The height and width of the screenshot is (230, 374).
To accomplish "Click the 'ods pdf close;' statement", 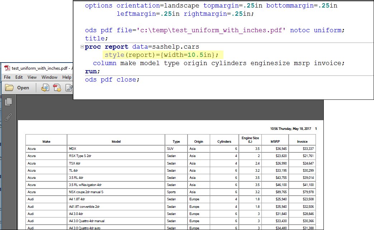I will (112, 79).
